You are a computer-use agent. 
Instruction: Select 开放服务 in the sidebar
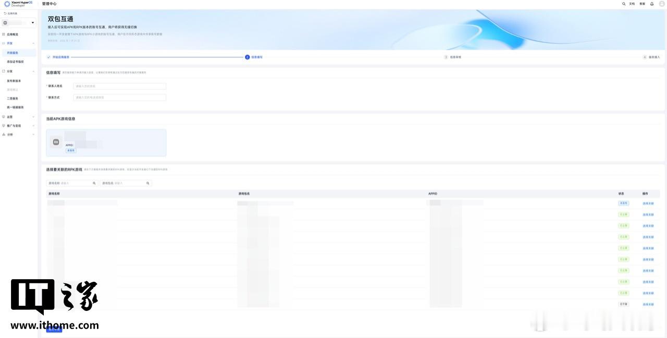pyautogui.click(x=19, y=53)
